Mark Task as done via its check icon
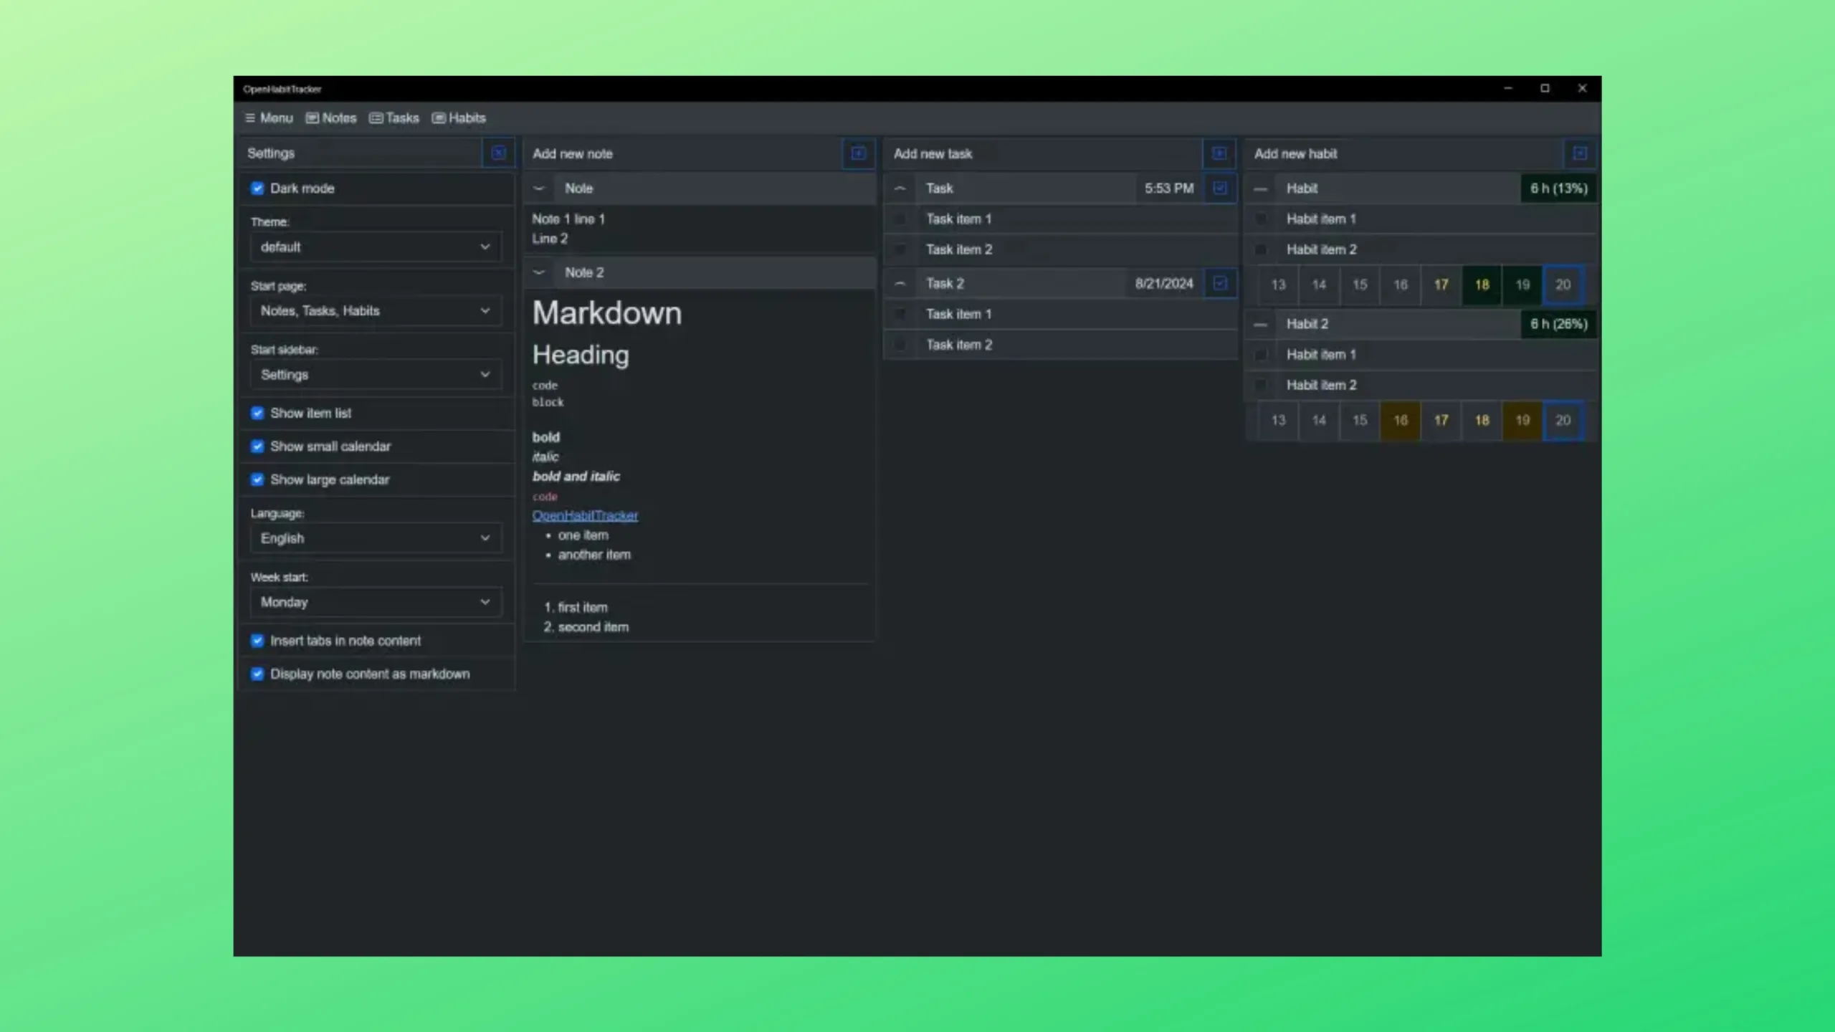 (1219, 188)
